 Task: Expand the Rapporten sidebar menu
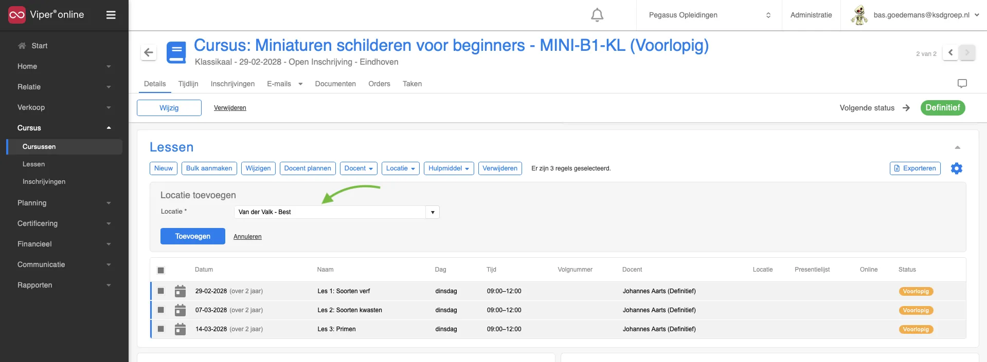[64, 285]
